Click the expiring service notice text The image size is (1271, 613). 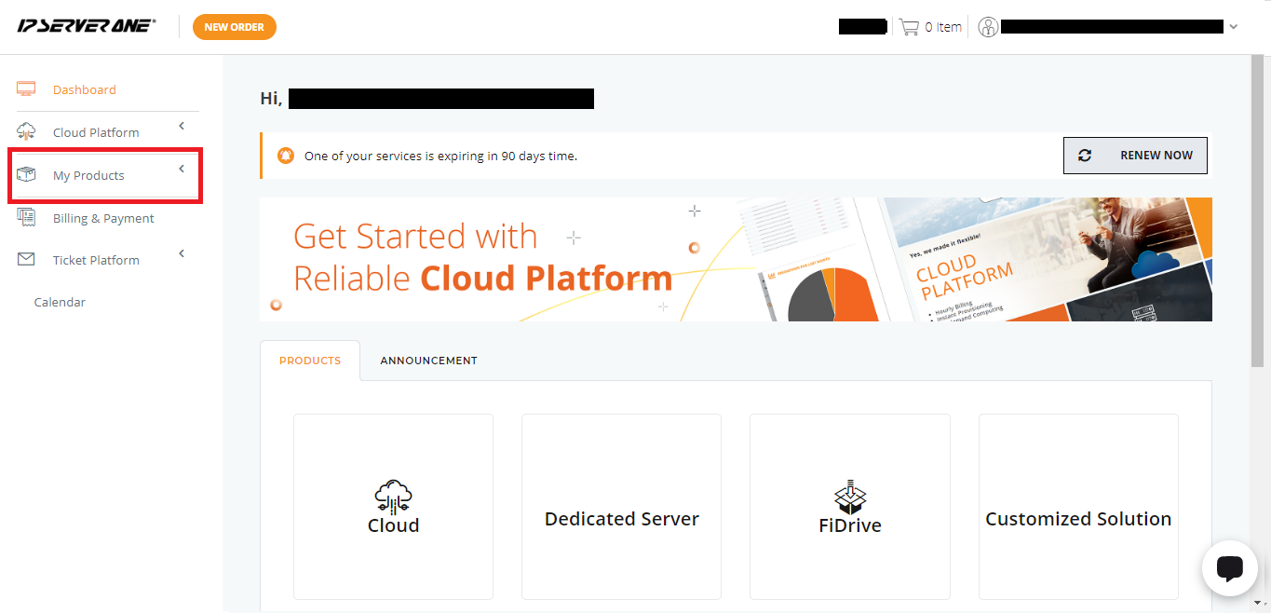[x=440, y=156]
